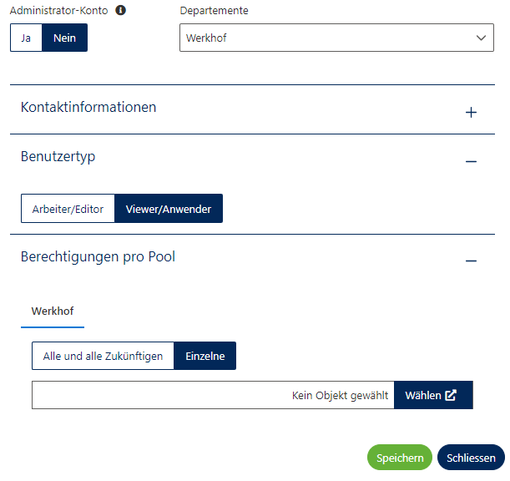Select the Einzelne permission option
The height and width of the screenshot is (481, 510).
[205, 356]
